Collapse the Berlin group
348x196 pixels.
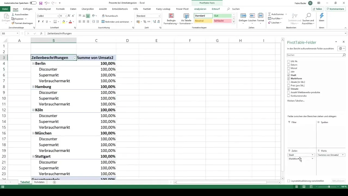click(33, 63)
